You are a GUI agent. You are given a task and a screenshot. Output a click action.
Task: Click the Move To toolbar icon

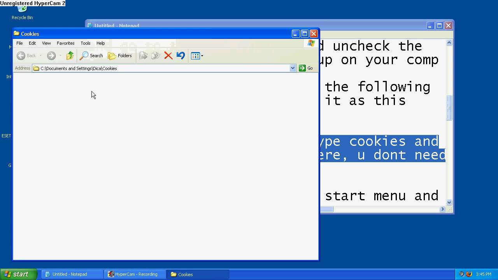tap(143, 56)
